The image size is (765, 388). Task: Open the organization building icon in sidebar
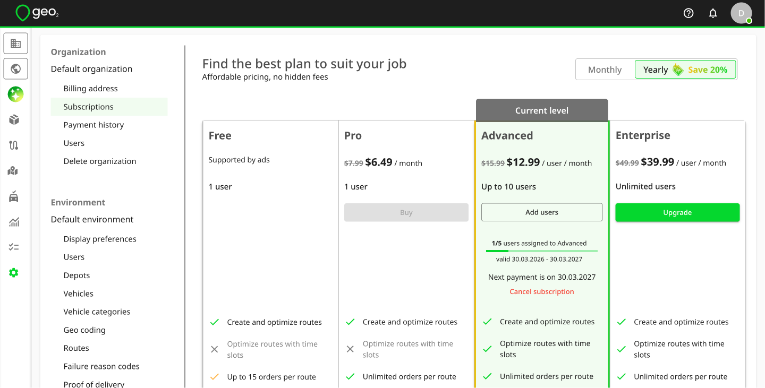point(15,44)
